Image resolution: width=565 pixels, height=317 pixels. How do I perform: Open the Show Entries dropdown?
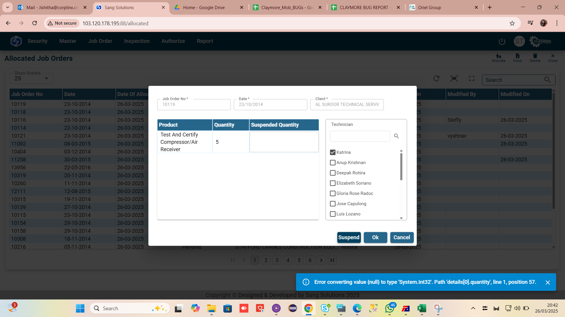[31, 79]
